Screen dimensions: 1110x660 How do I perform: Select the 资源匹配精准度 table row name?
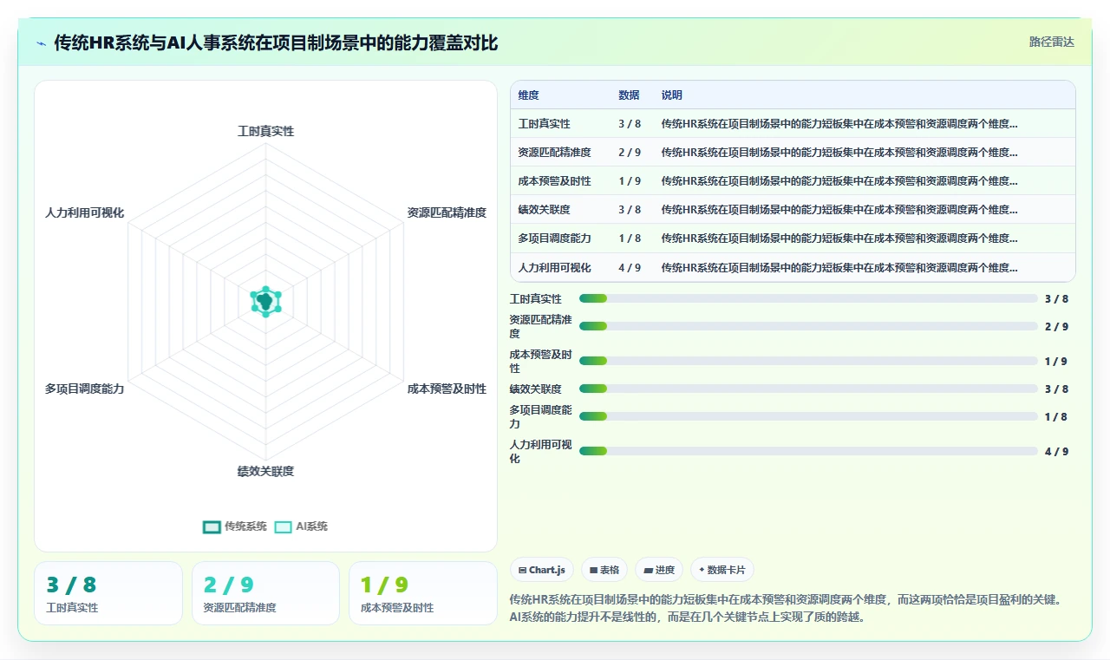click(x=555, y=153)
